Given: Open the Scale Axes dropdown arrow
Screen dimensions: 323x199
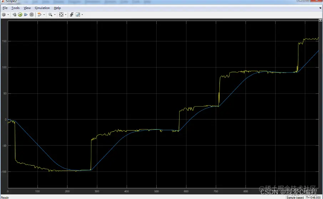Looking at the screenshot, I should (x=66, y=15).
